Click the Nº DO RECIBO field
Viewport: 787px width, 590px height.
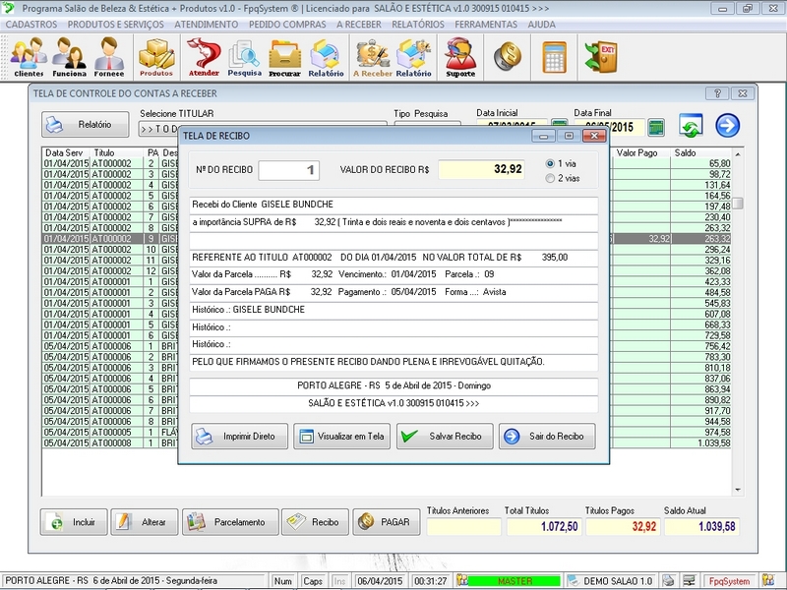tap(289, 170)
